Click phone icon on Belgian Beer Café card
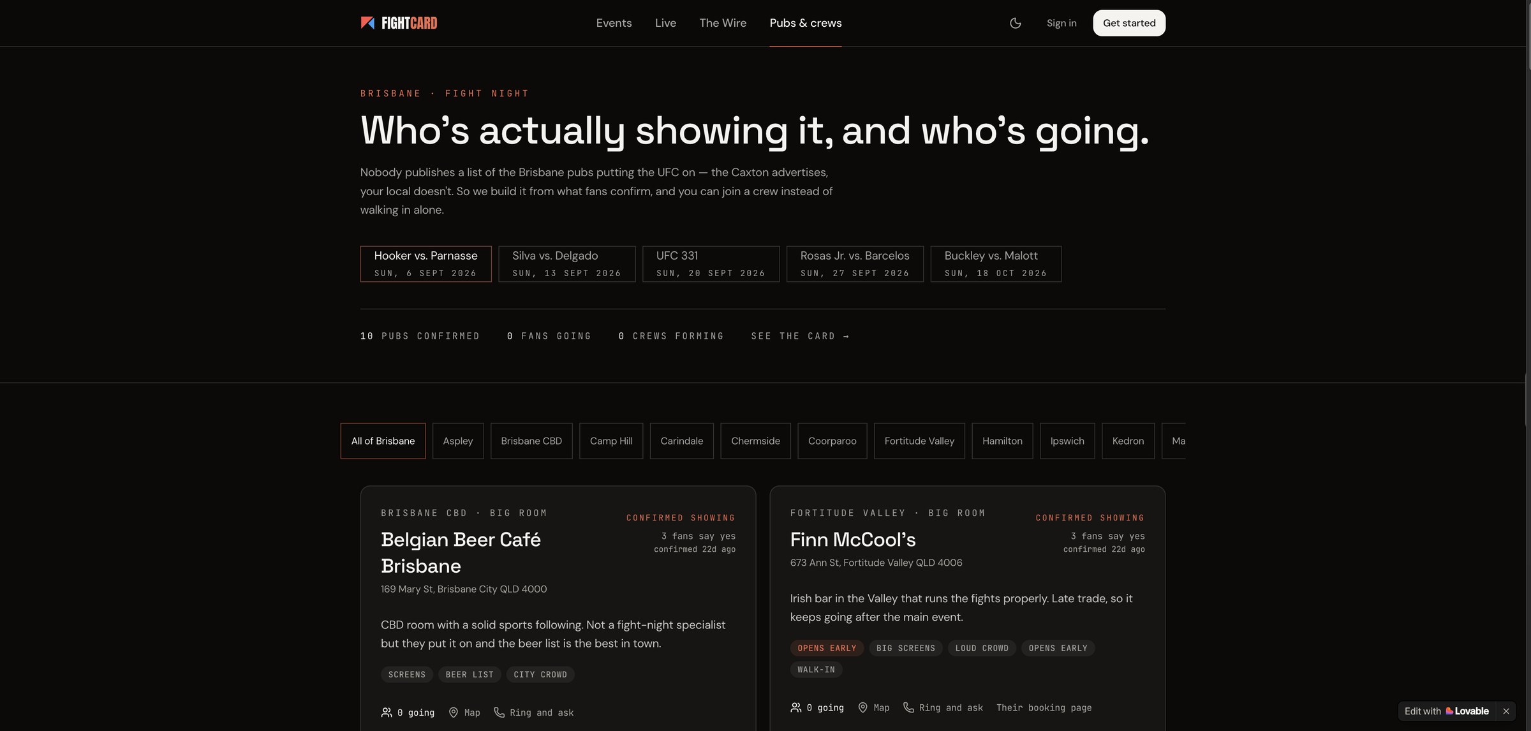The width and height of the screenshot is (1531, 731). click(x=499, y=713)
